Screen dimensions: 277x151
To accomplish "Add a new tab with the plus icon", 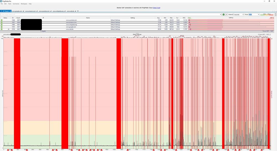I will (78, 11).
